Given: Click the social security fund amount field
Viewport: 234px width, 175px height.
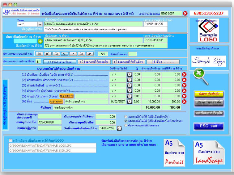Looking at the screenshot, I should (x=106, y=117).
